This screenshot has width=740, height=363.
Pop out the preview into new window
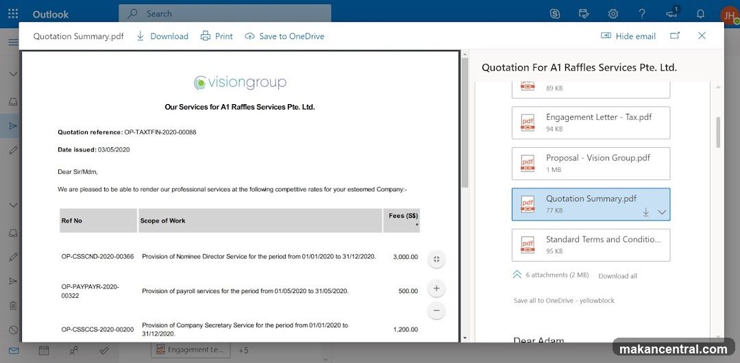point(675,36)
